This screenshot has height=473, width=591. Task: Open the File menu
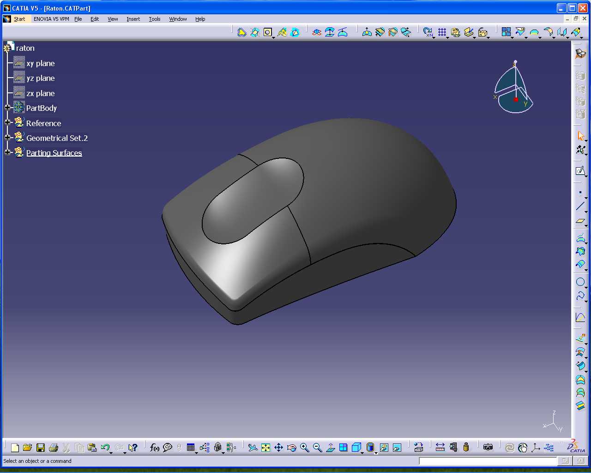pos(78,19)
